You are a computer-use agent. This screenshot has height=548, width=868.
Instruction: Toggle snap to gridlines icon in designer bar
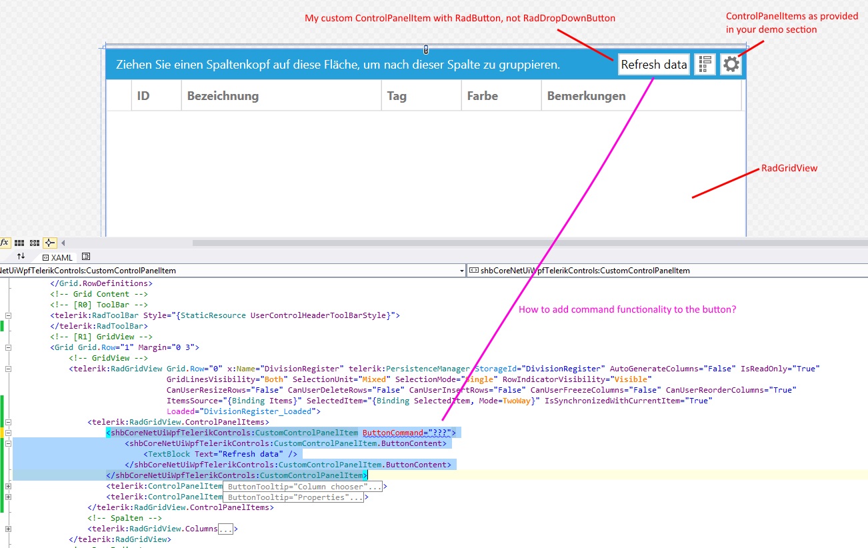(35, 243)
